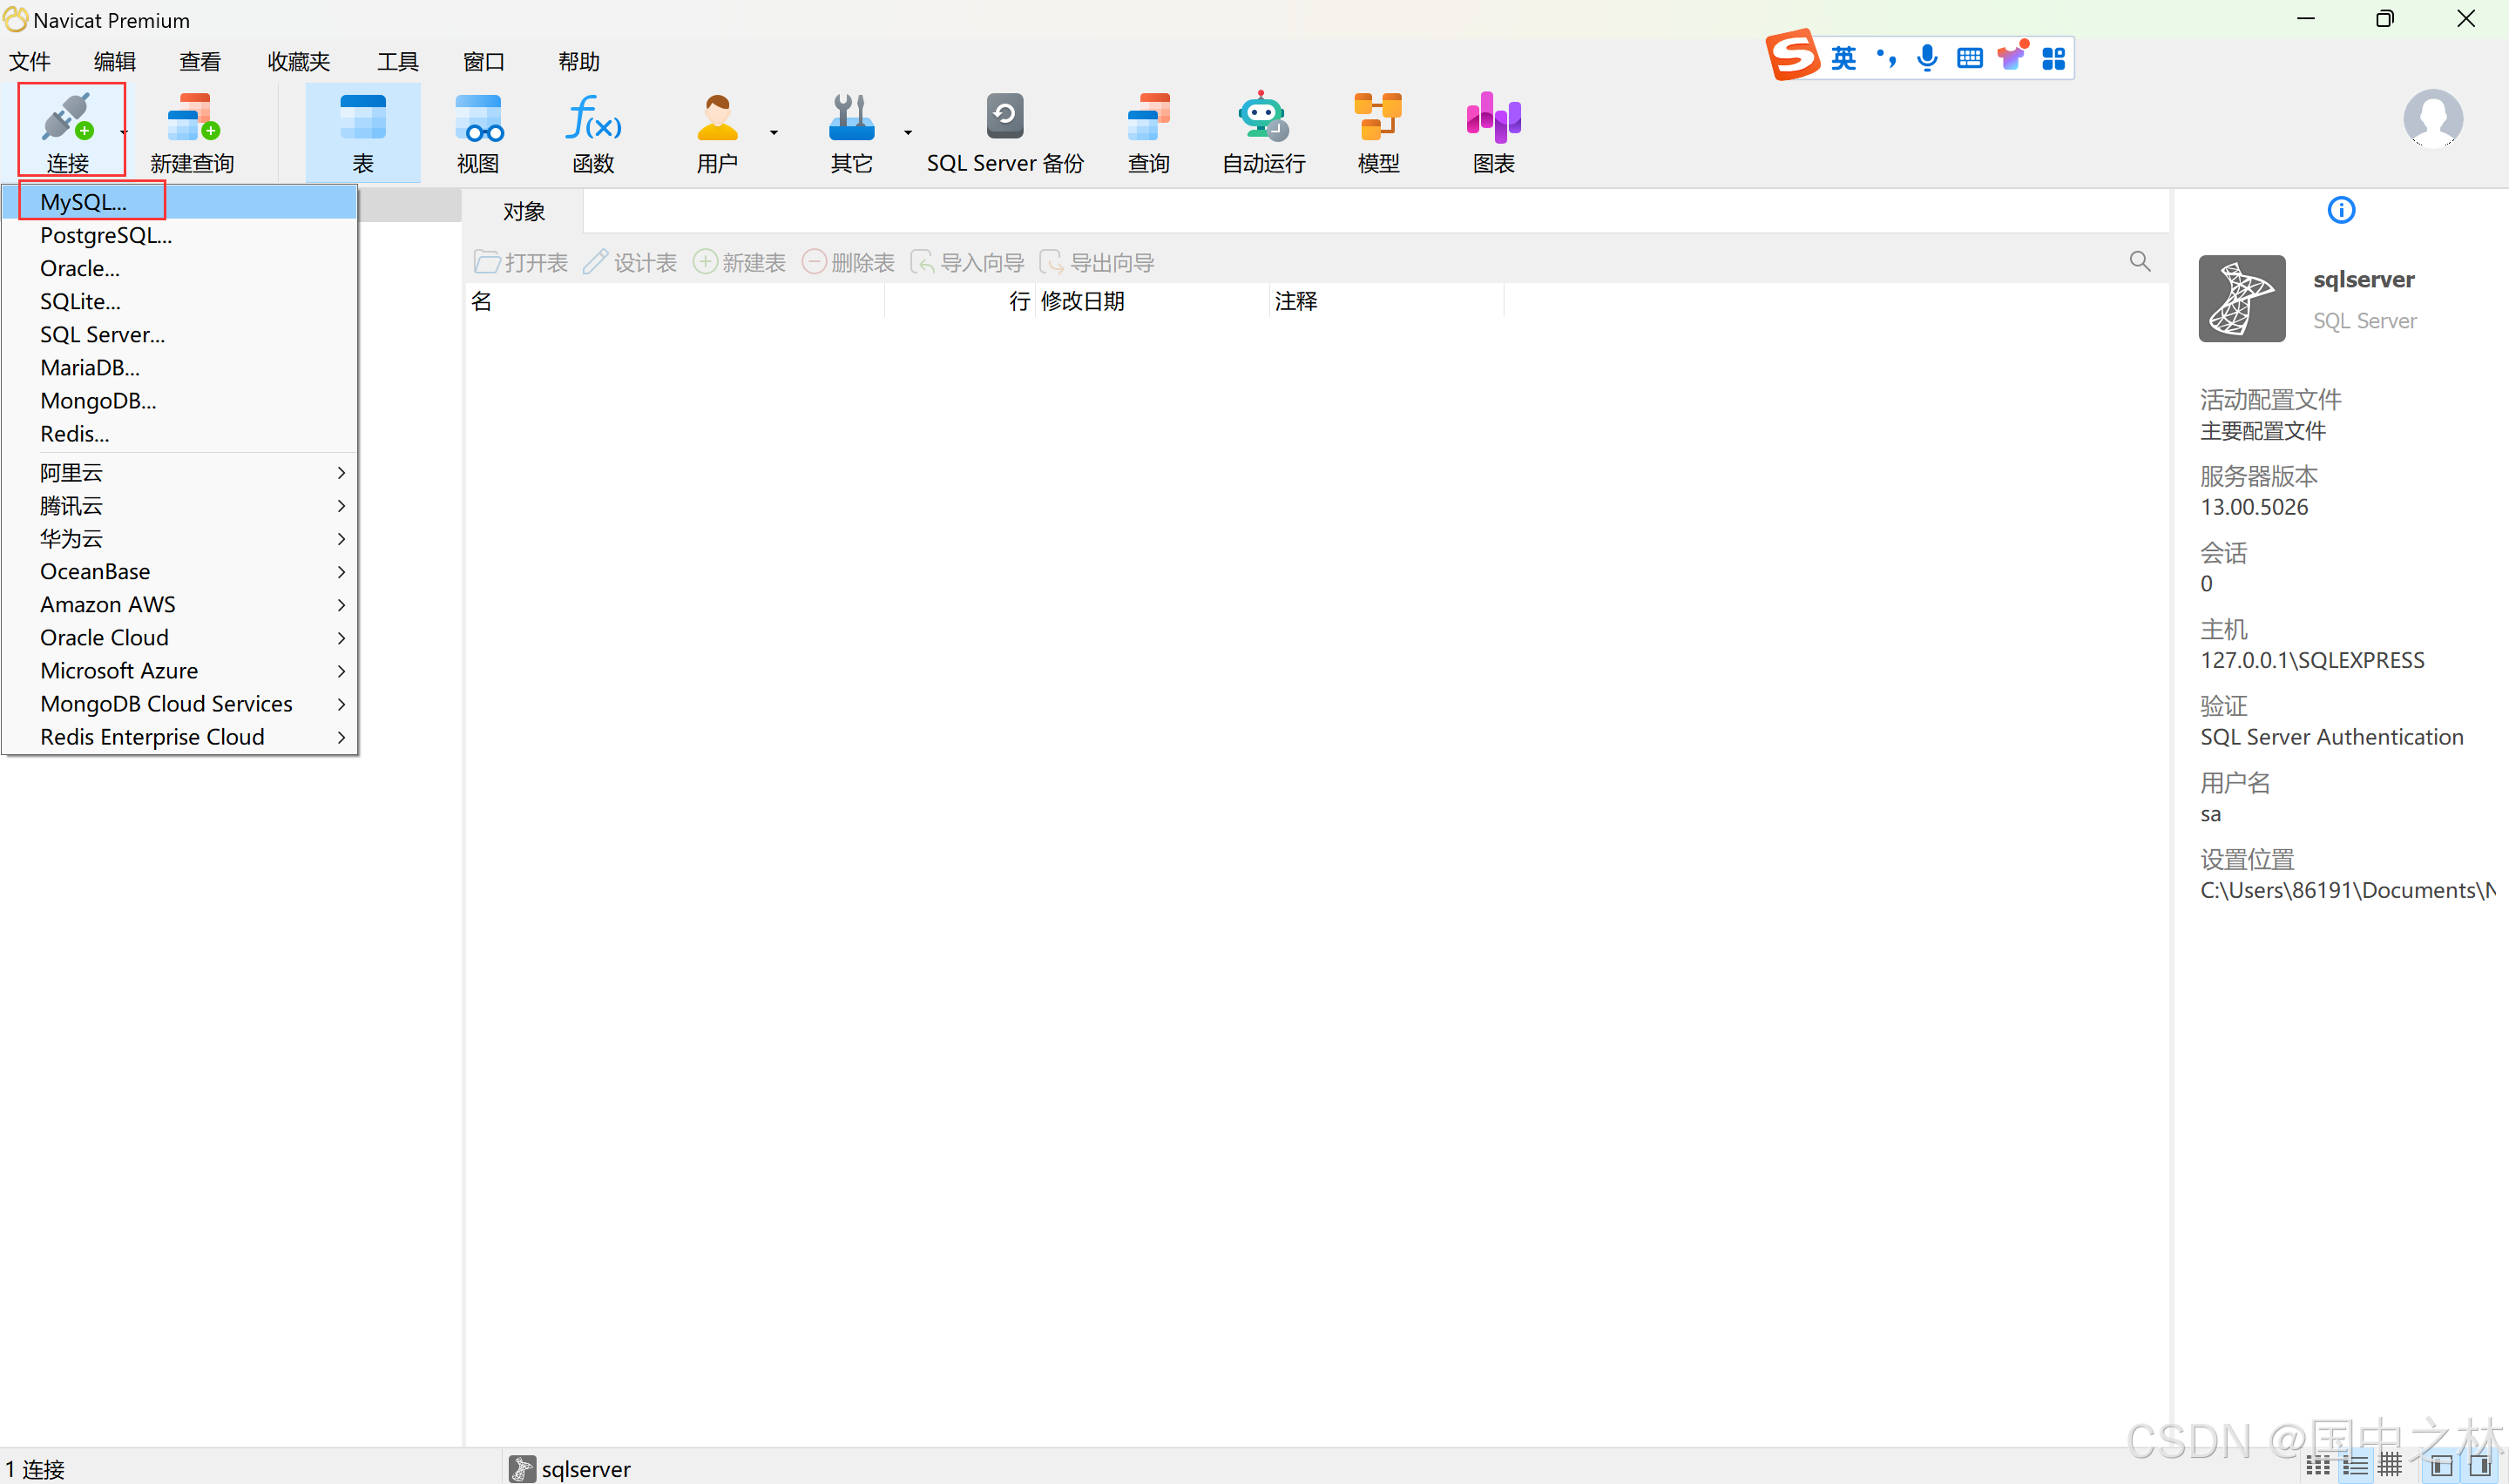Expand the 腾讯云 submenu
The image size is (2509, 1484).
pyautogui.click(x=179, y=505)
